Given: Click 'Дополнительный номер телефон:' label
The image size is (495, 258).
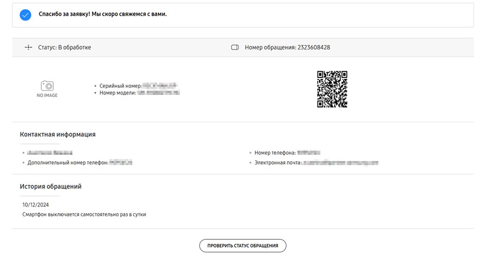Looking at the screenshot, I should [x=68, y=163].
